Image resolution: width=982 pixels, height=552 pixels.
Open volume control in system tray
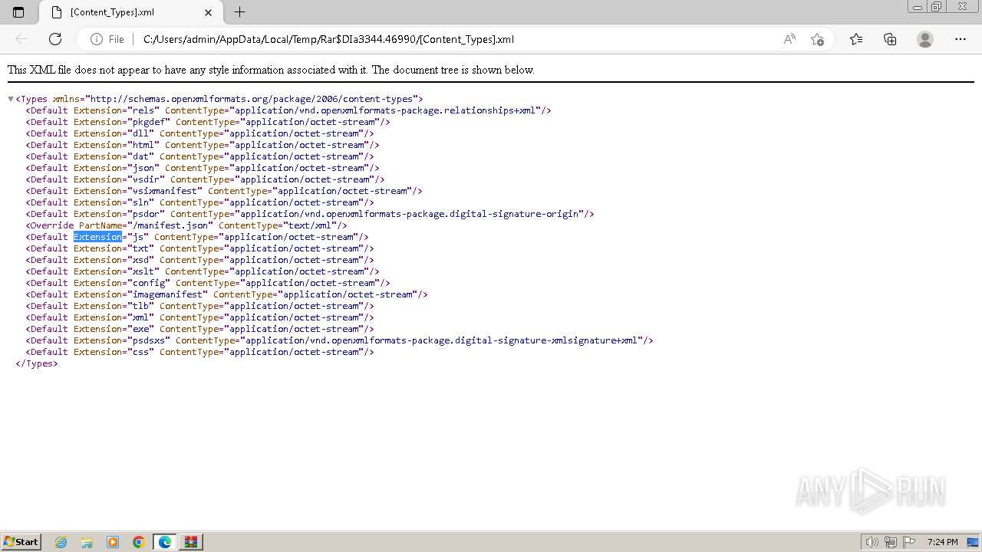(872, 542)
